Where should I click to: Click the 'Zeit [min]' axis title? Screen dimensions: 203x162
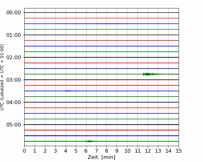(x=101, y=157)
